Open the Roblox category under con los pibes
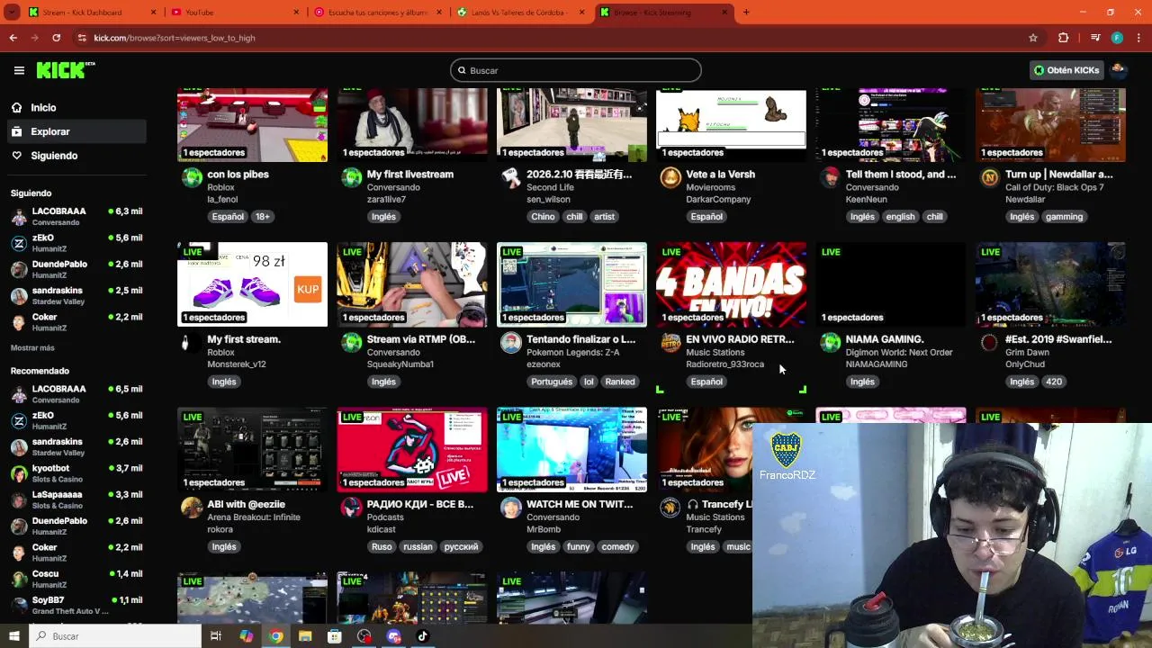The width and height of the screenshot is (1152, 648). tap(220, 187)
